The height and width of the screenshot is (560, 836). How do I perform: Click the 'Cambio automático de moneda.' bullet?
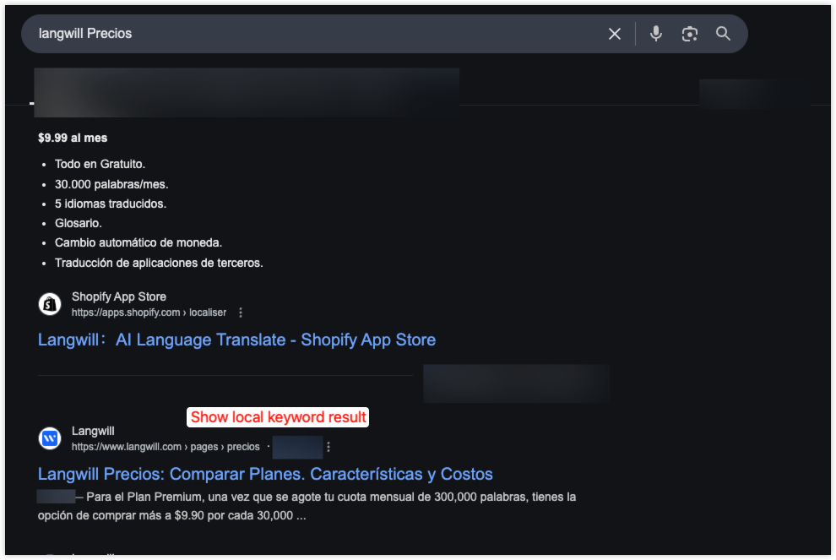[138, 242]
